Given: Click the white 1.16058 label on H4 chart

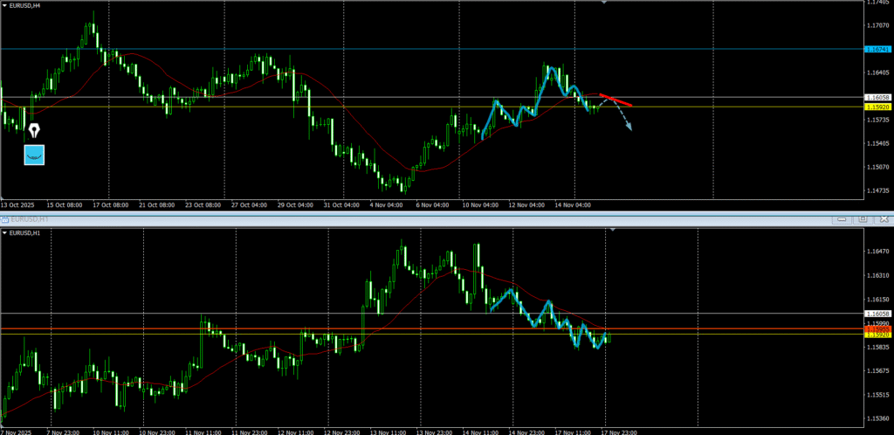Looking at the screenshot, I should (x=877, y=97).
